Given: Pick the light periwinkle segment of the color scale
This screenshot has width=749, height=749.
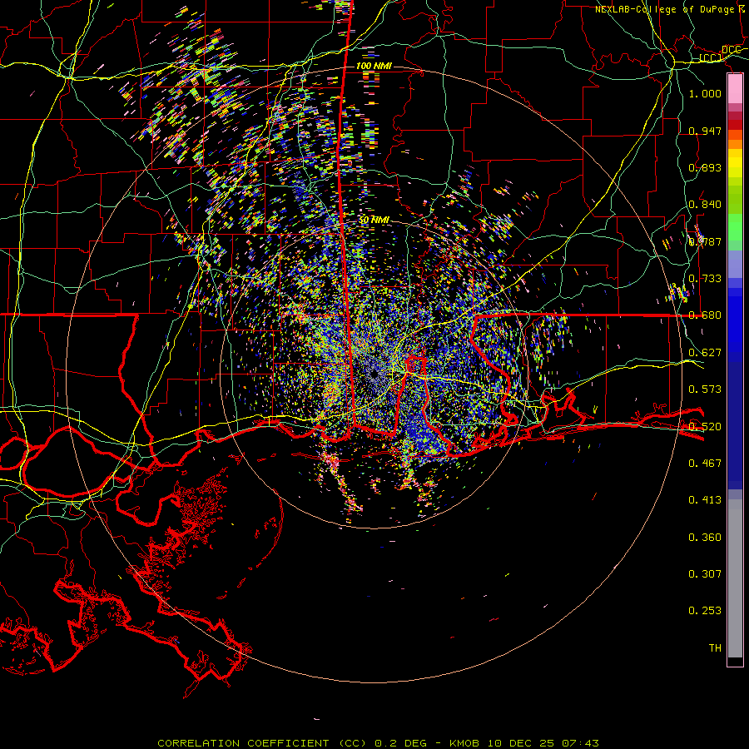Looking at the screenshot, I should [x=735, y=264].
